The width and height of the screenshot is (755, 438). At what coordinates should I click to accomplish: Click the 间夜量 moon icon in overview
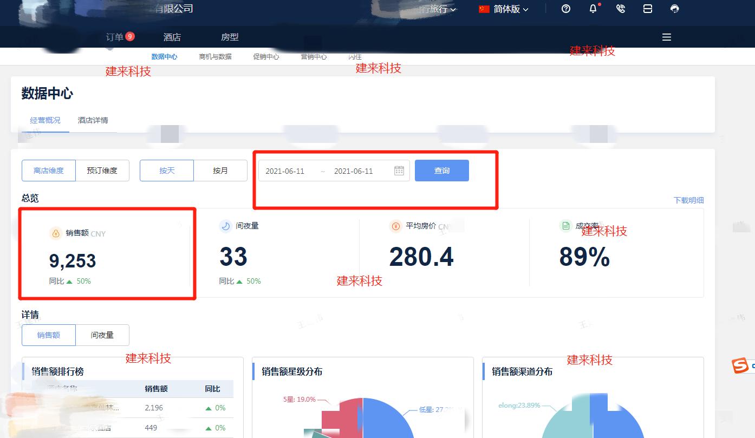(x=225, y=226)
